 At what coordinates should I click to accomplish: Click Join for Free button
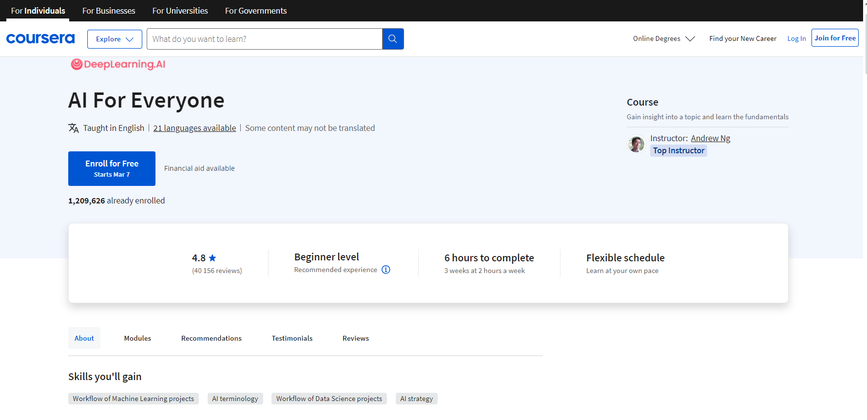click(835, 38)
